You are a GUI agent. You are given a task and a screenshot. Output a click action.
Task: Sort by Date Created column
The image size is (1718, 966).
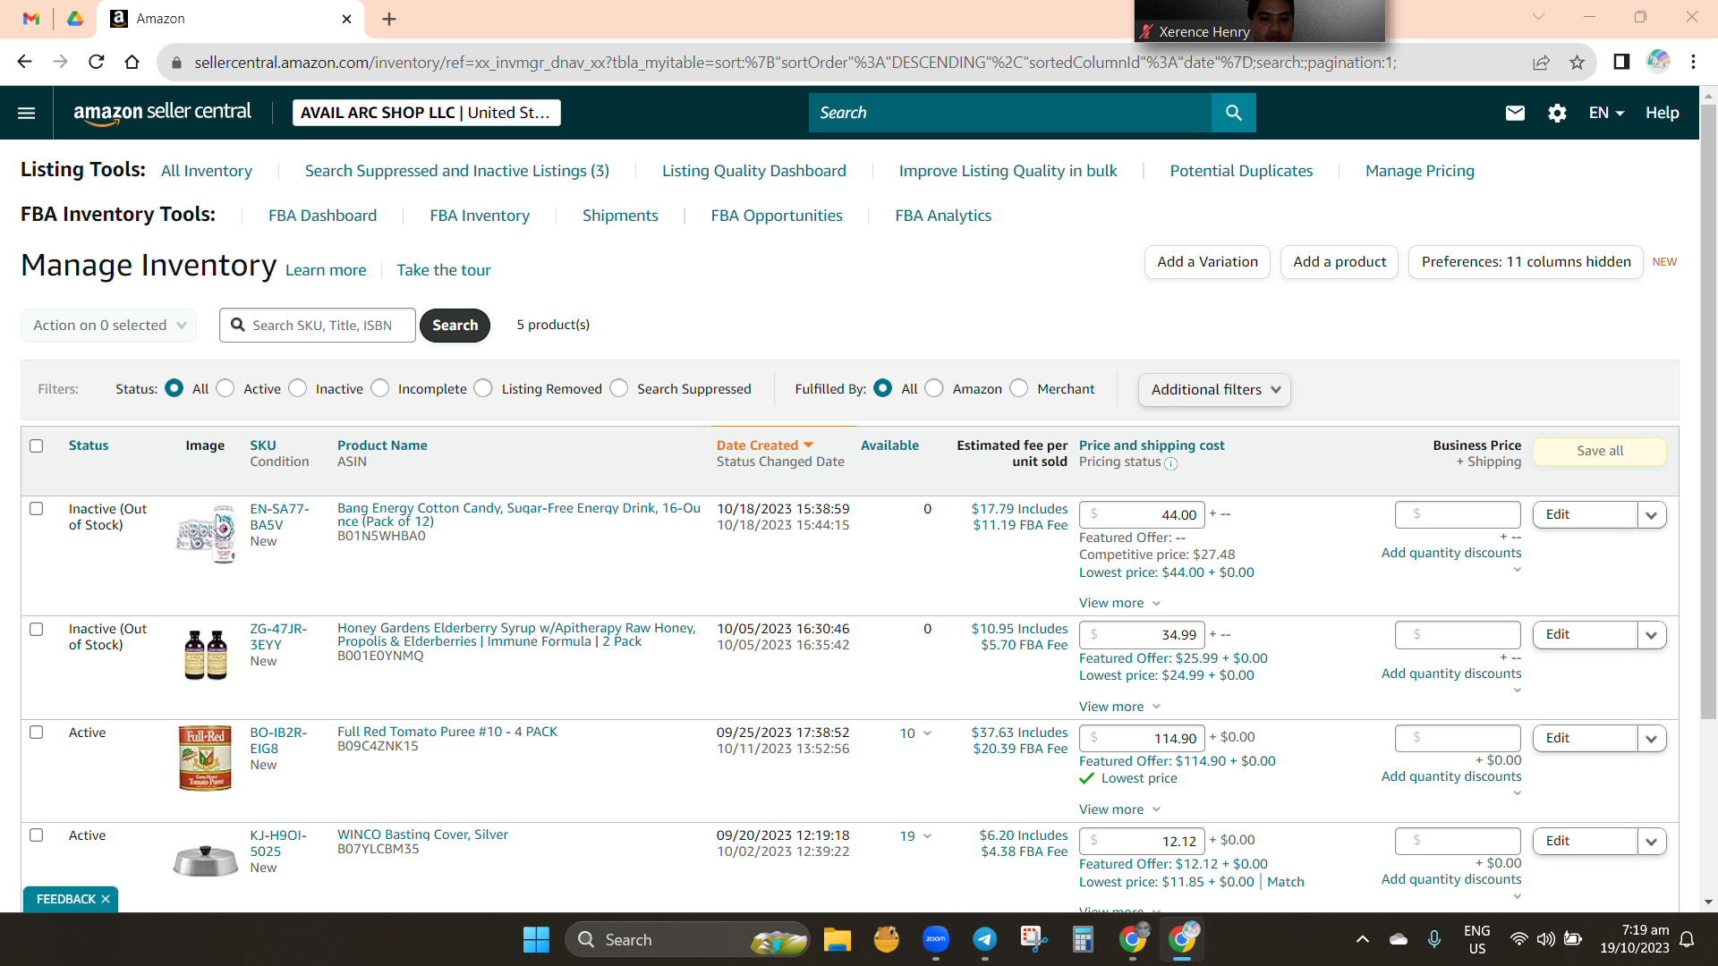[x=764, y=445]
